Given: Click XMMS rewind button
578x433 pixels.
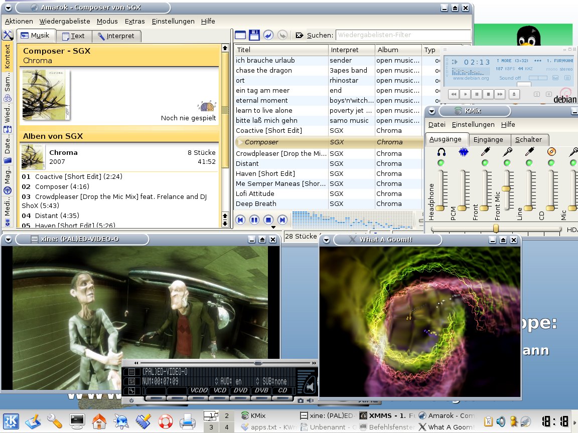Looking at the screenshot, I should pos(454,94).
